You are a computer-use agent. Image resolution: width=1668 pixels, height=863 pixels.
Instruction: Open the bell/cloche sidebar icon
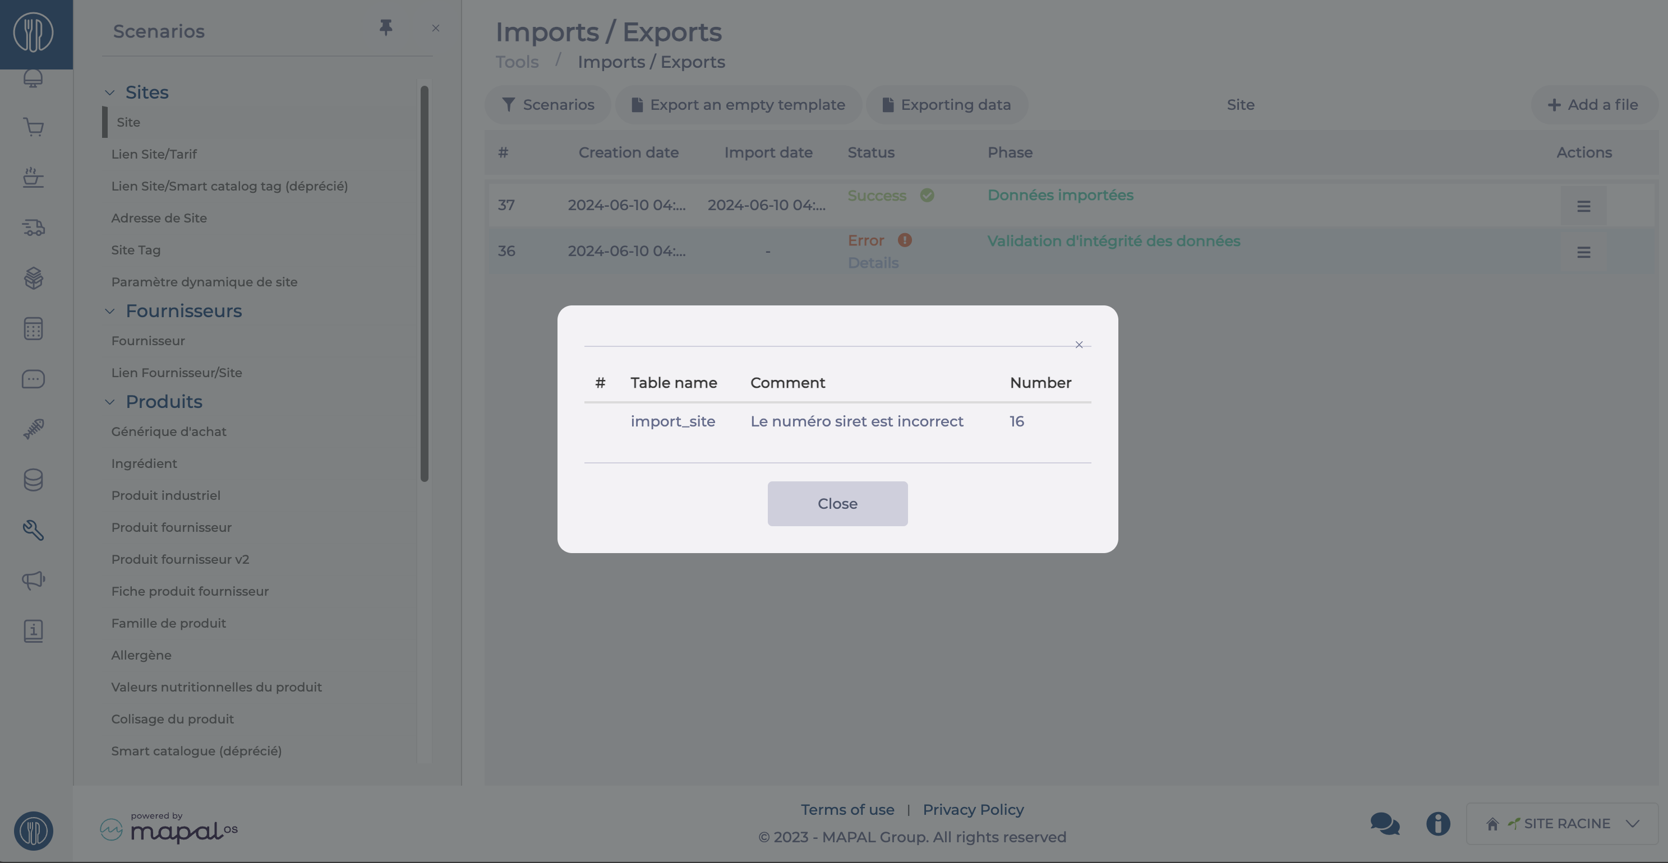click(x=33, y=78)
